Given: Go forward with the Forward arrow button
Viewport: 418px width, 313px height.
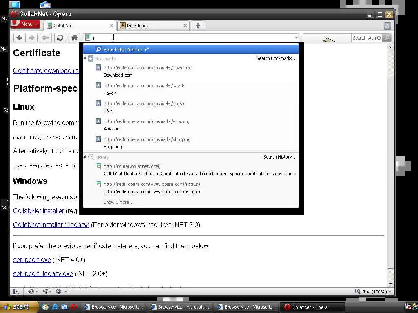Looking at the screenshot, I should [x=31, y=38].
